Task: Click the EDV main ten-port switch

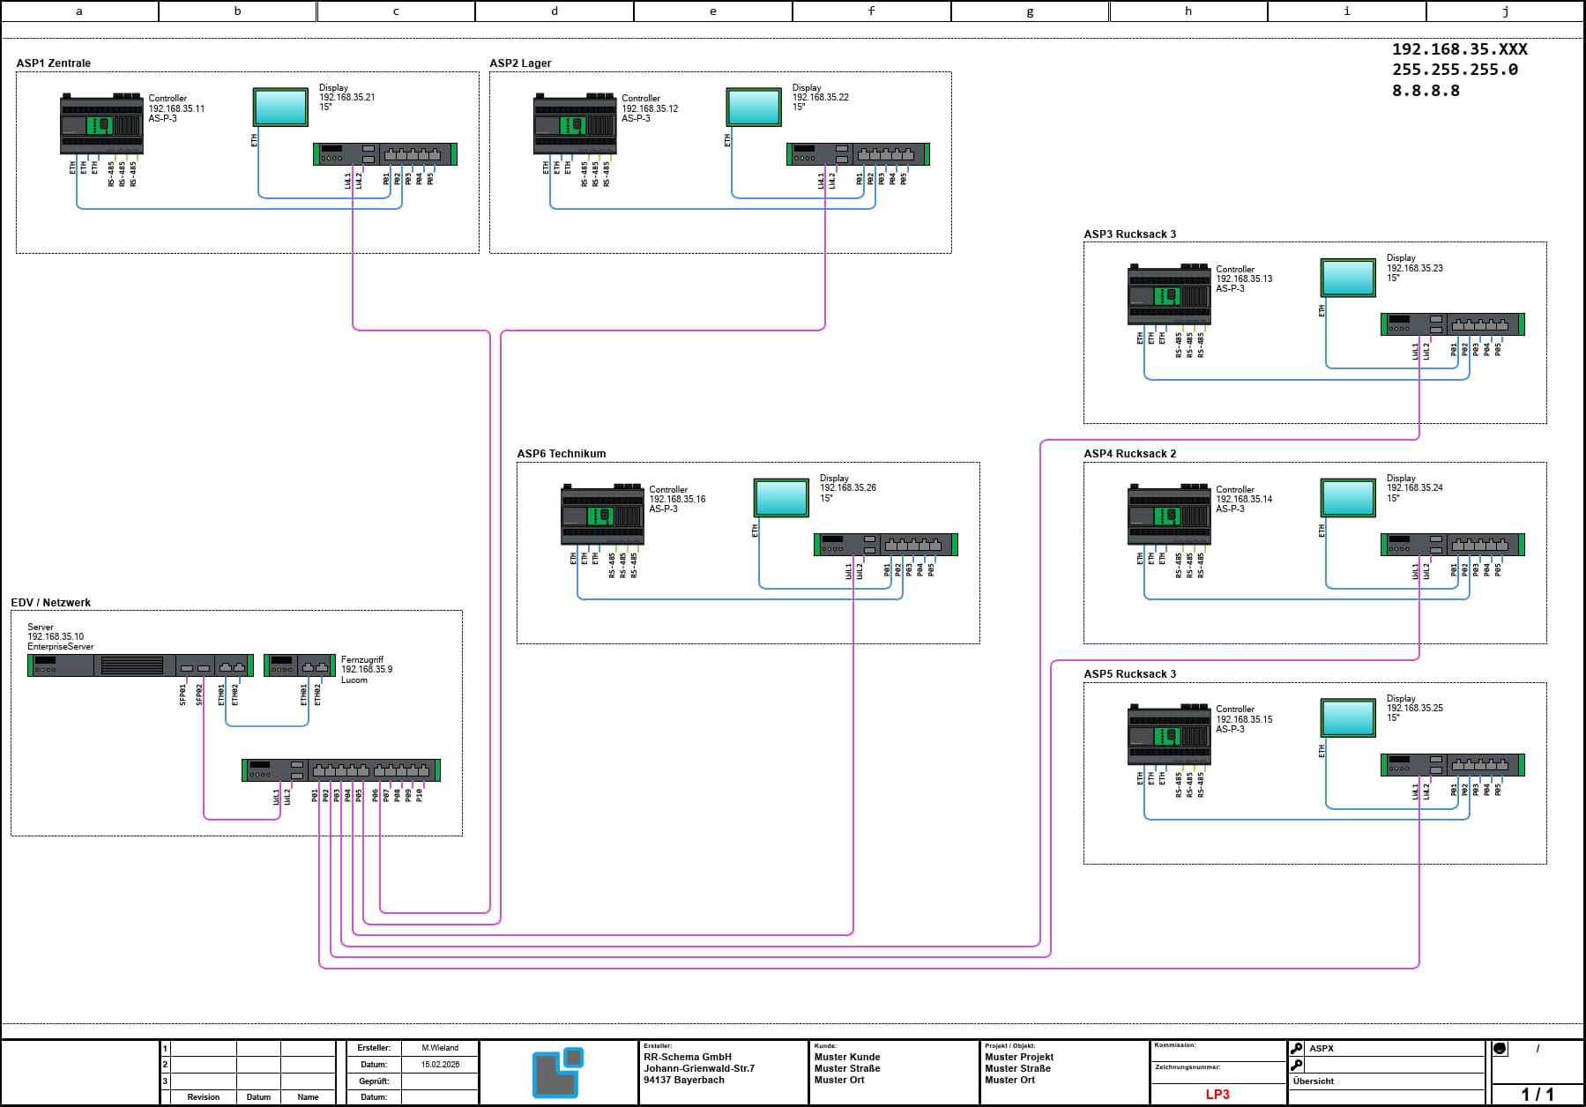Action: pyautogui.click(x=341, y=770)
